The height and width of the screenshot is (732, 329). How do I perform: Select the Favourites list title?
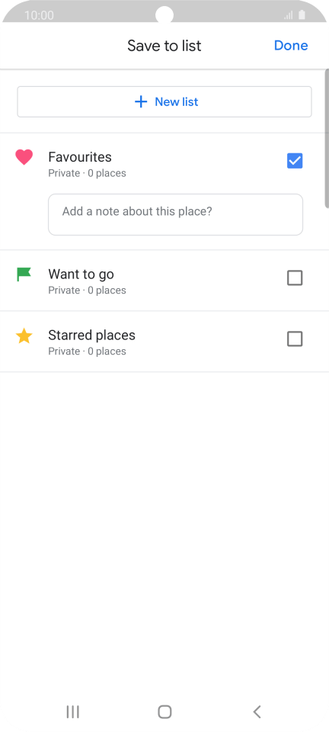pos(80,157)
